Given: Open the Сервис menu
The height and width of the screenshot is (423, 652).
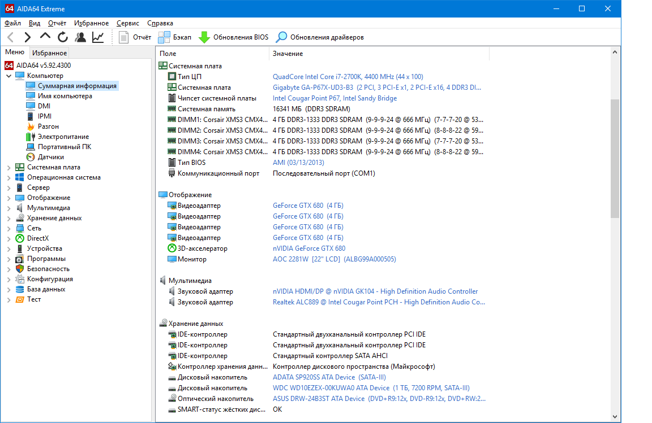Looking at the screenshot, I should tap(128, 23).
